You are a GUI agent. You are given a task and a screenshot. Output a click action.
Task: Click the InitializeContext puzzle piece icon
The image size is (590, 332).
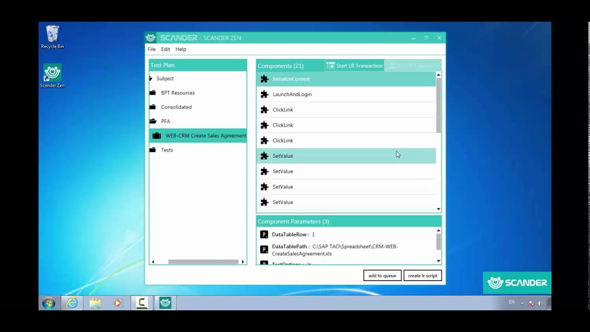pos(264,79)
